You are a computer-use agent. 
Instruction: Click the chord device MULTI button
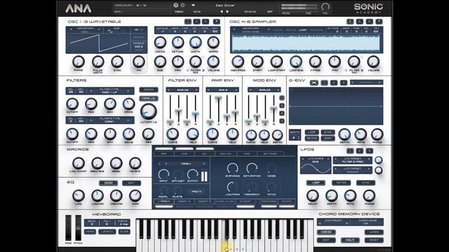click(350, 240)
